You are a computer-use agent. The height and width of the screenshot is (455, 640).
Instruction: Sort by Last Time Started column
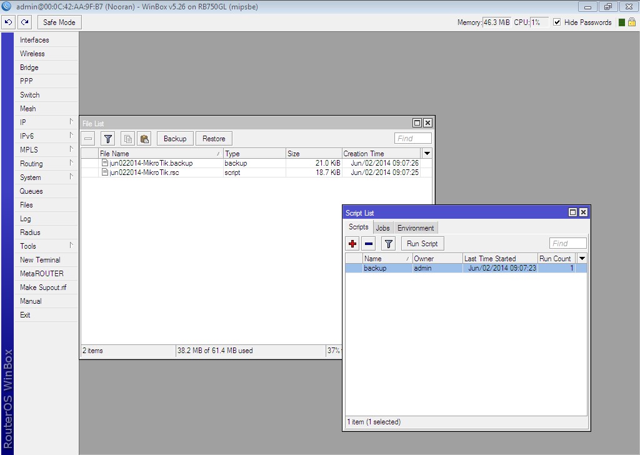coord(500,258)
